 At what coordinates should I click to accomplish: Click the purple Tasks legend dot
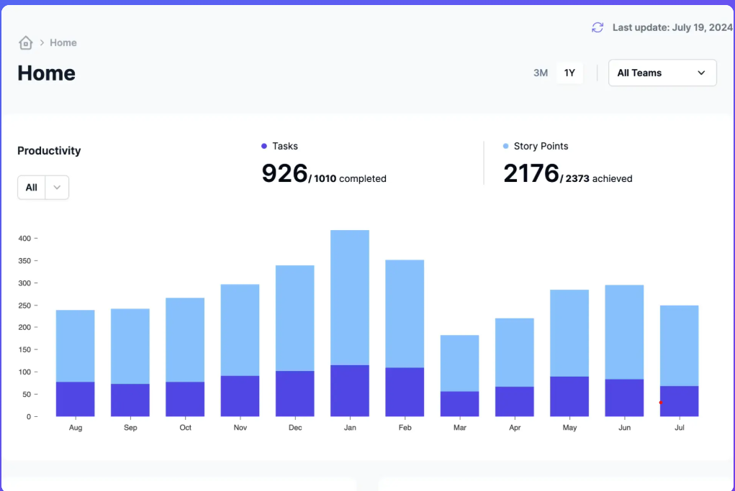point(263,145)
